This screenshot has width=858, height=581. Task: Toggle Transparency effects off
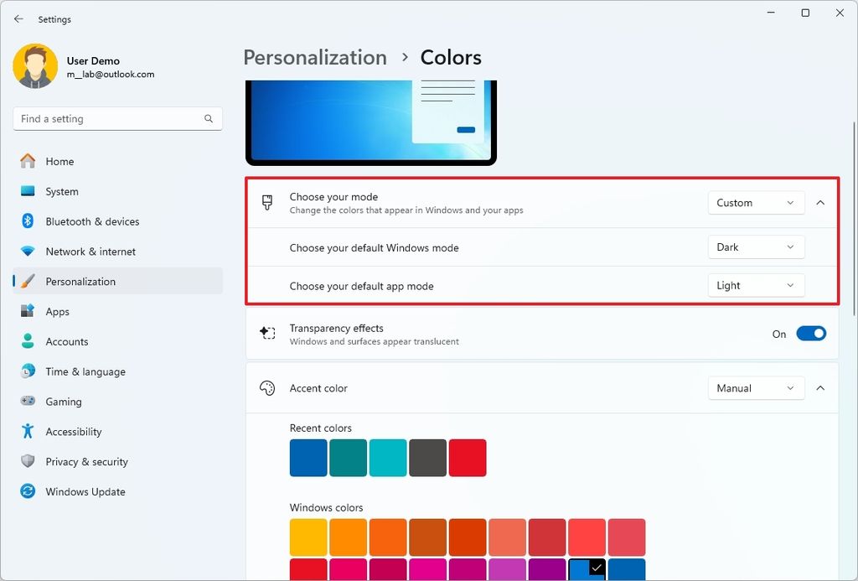[810, 333]
